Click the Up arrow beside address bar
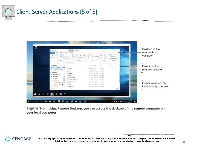The width and height of the screenshot is (197, 147). 57,63
